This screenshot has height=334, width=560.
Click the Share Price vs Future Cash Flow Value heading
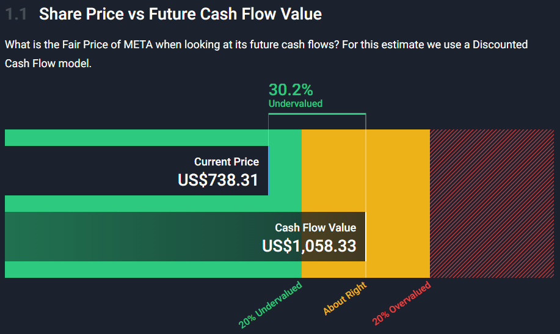tap(180, 14)
